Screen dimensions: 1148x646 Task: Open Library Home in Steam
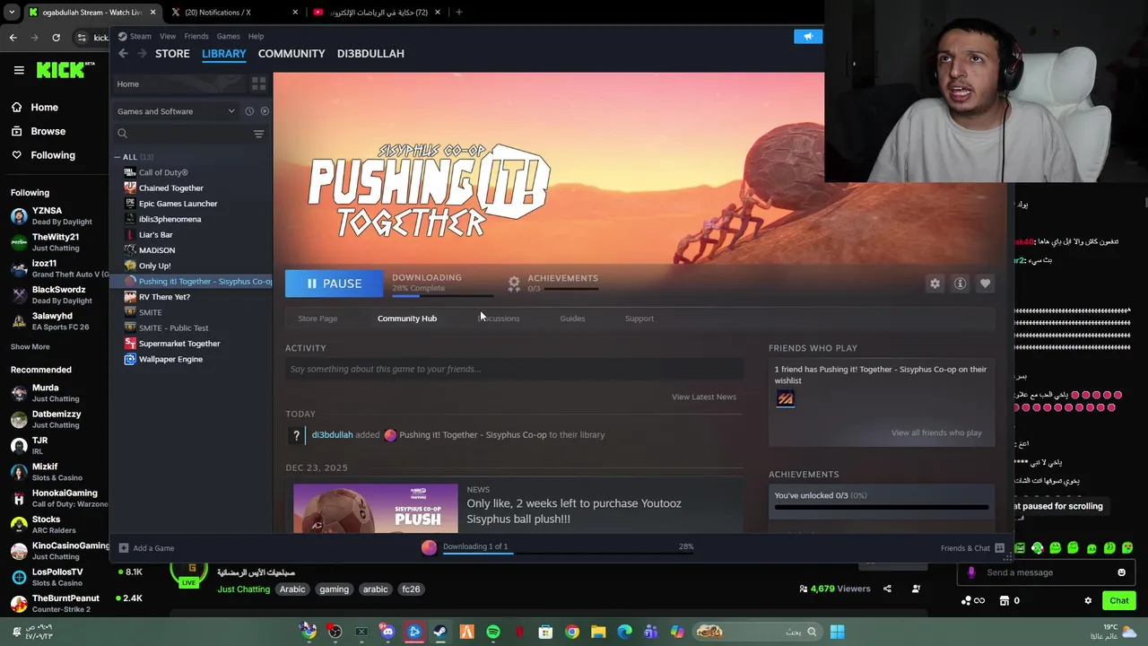[127, 83]
